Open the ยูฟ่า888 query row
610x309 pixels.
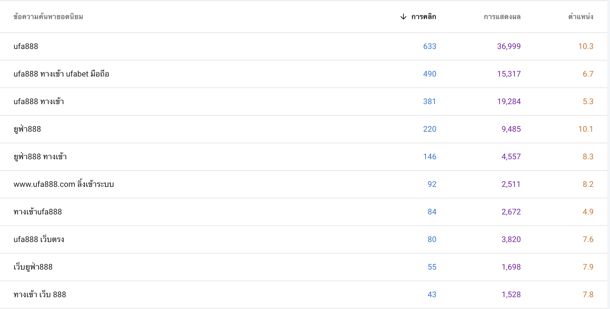[303, 129]
